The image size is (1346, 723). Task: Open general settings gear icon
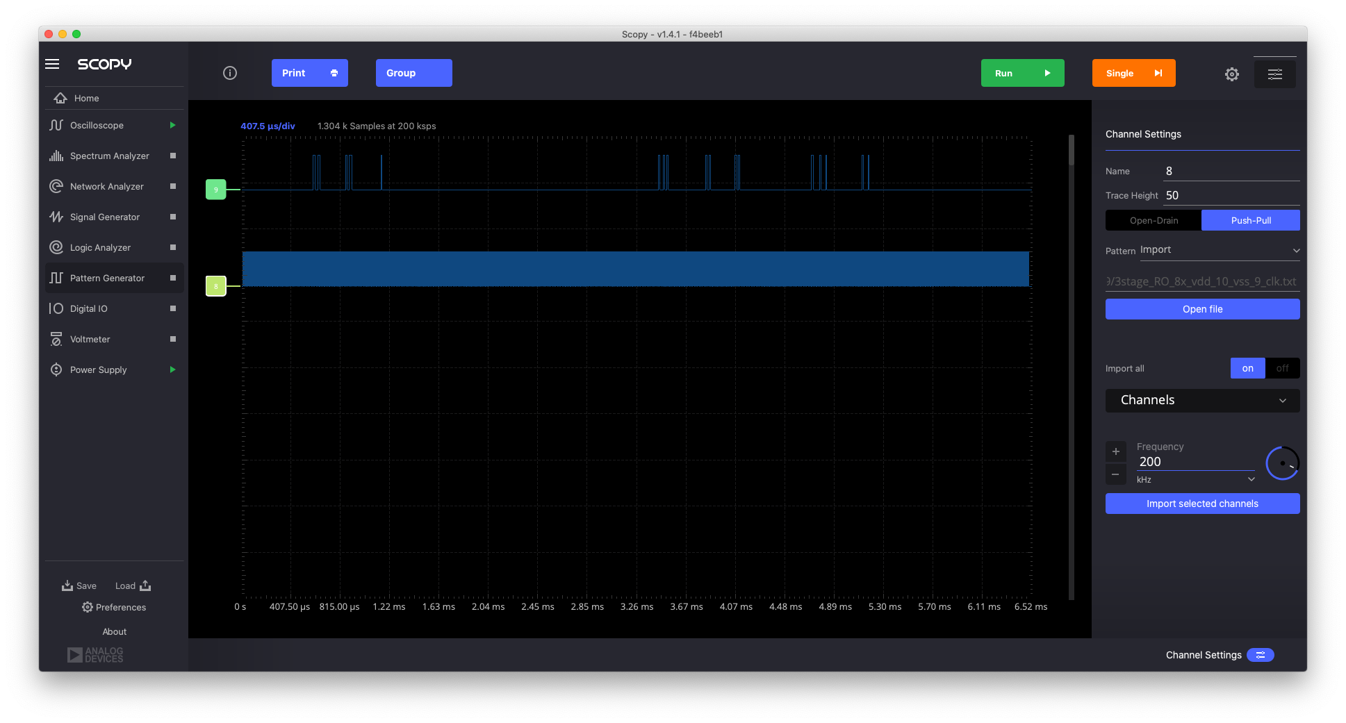[1232, 74]
